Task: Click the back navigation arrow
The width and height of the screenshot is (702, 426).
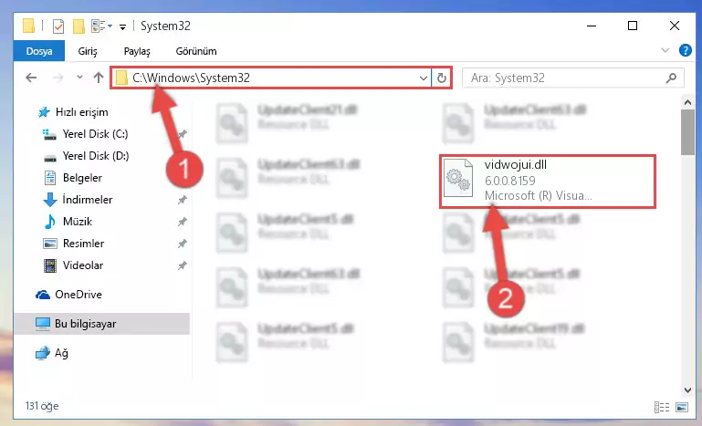Action: point(31,78)
